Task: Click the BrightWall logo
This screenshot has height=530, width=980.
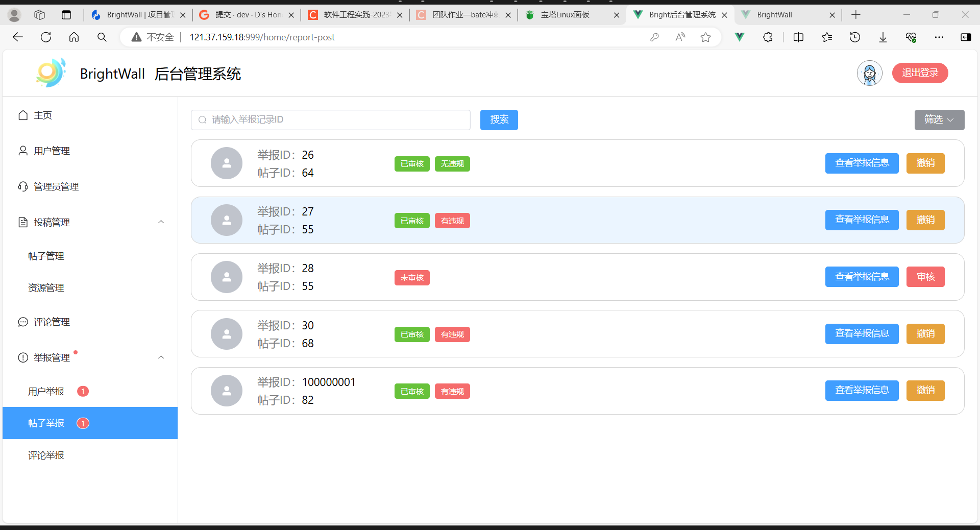Action: click(x=51, y=73)
